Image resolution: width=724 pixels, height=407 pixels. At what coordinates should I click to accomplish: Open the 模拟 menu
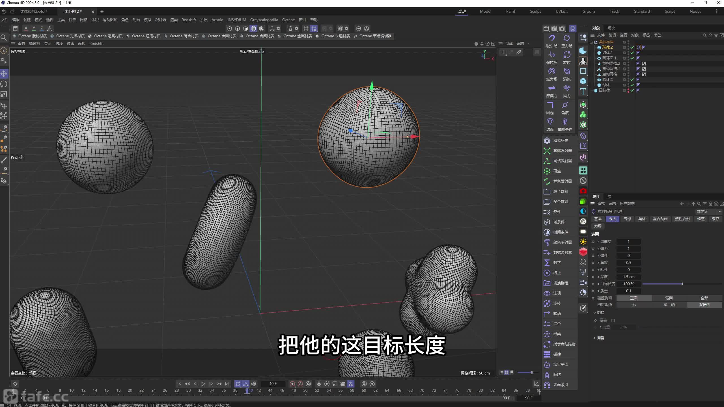[147, 20]
